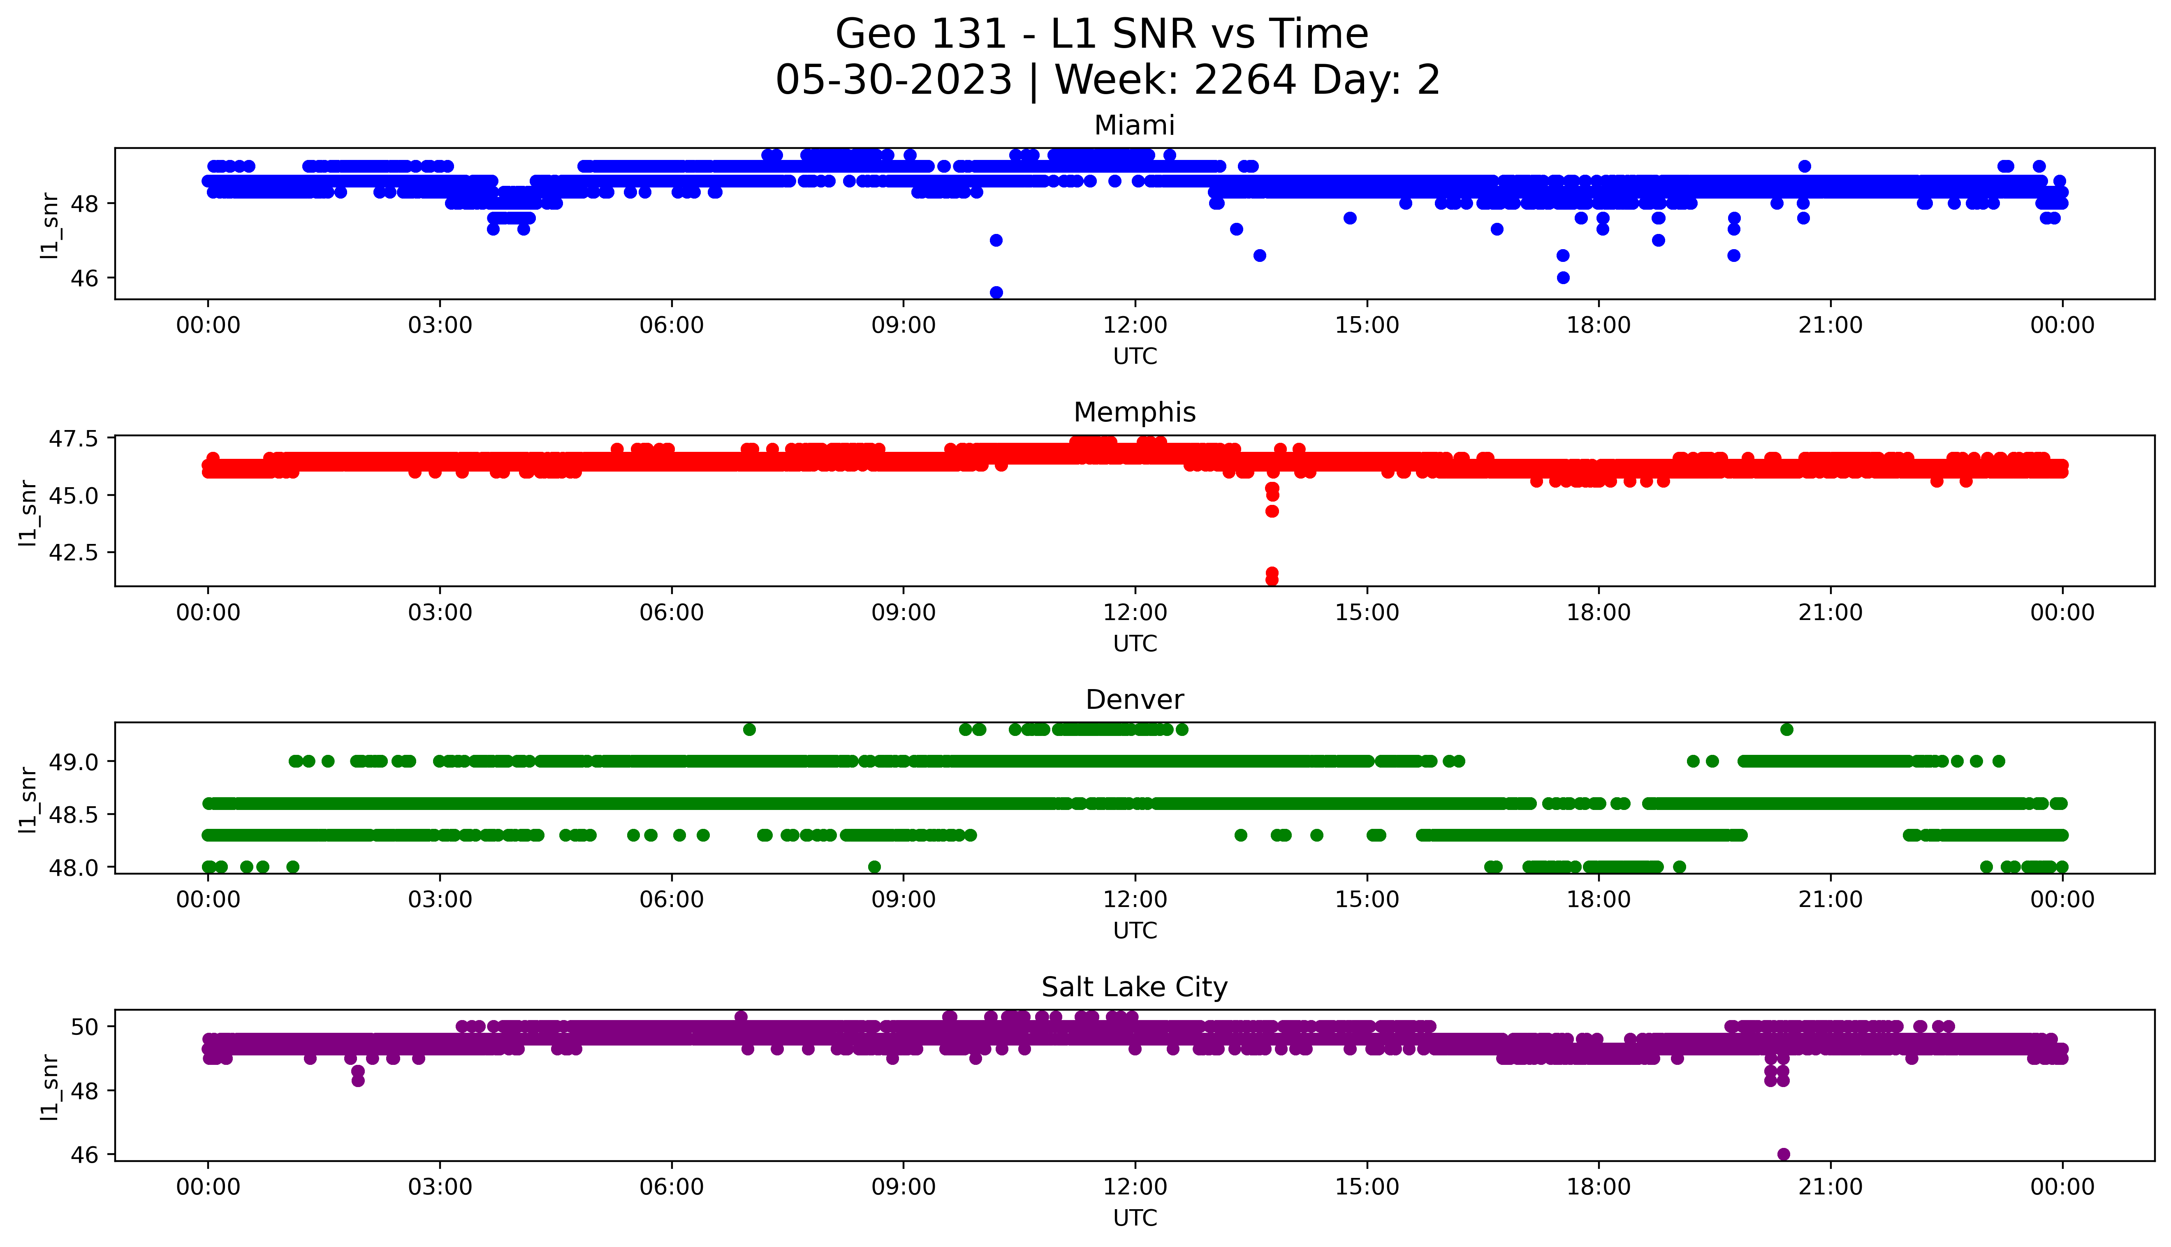Click the 12:00 tick label on Memphis plot
2171x1247 pixels.
coord(1135,612)
